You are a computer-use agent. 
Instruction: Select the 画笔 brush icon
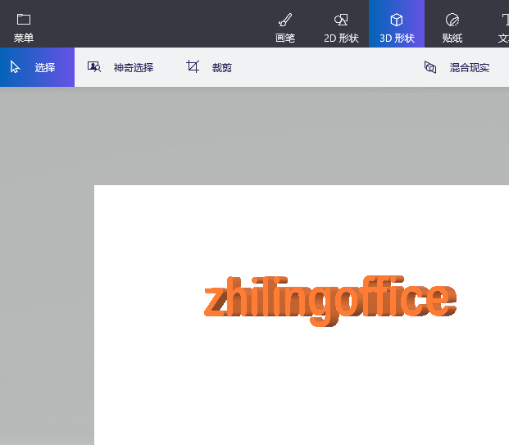[285, 20]
